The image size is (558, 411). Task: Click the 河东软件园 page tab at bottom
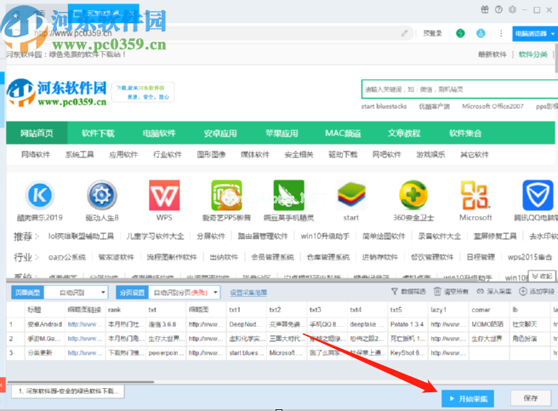tap(67, 391)
